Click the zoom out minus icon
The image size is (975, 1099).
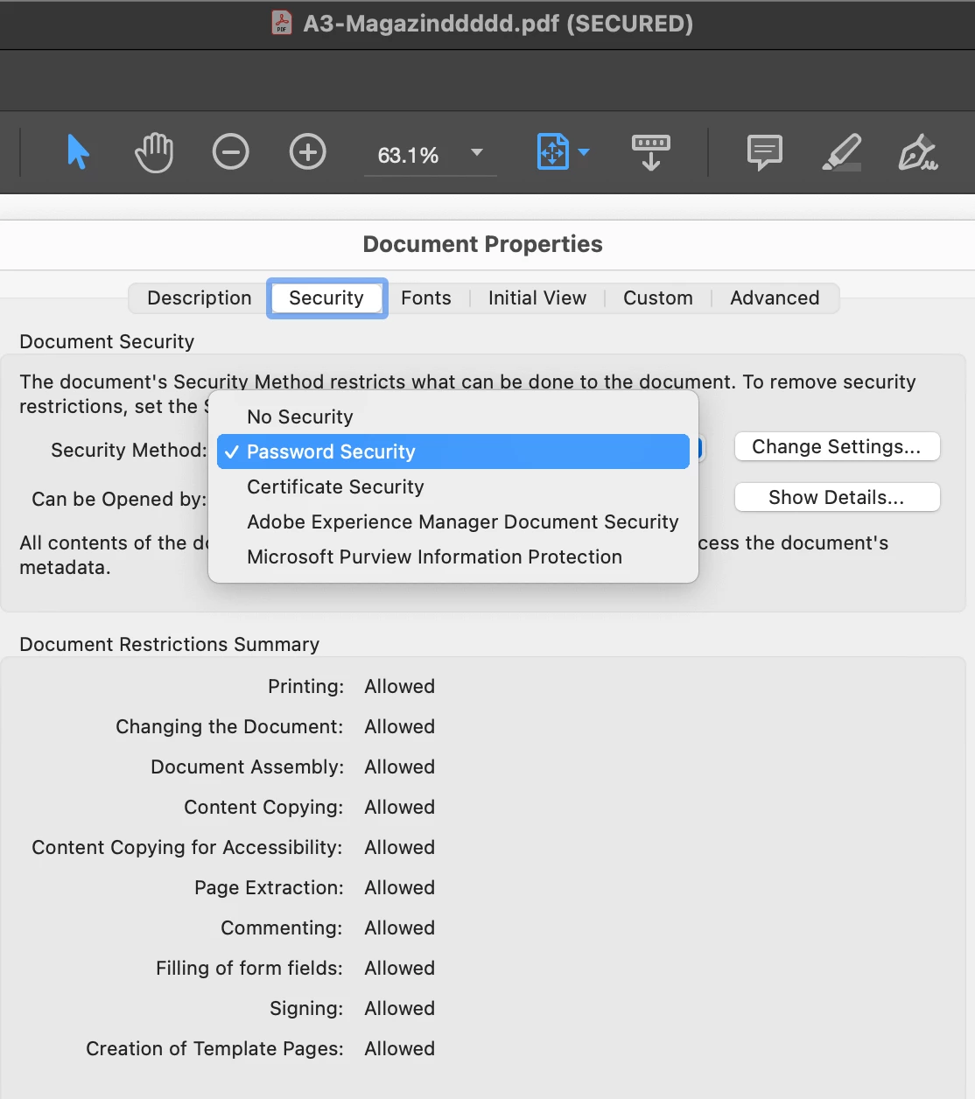pyautogui.click(x=231, y=152)
